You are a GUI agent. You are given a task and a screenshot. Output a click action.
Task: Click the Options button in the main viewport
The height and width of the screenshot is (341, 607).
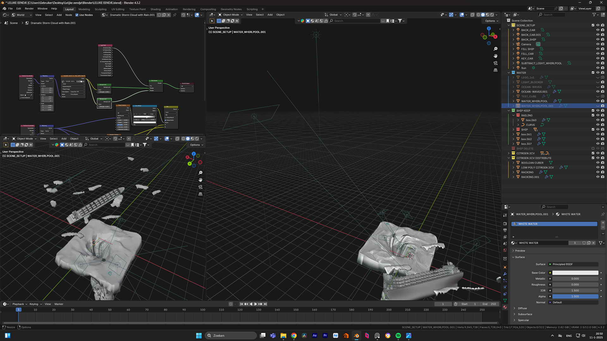[x=491, y=21]
